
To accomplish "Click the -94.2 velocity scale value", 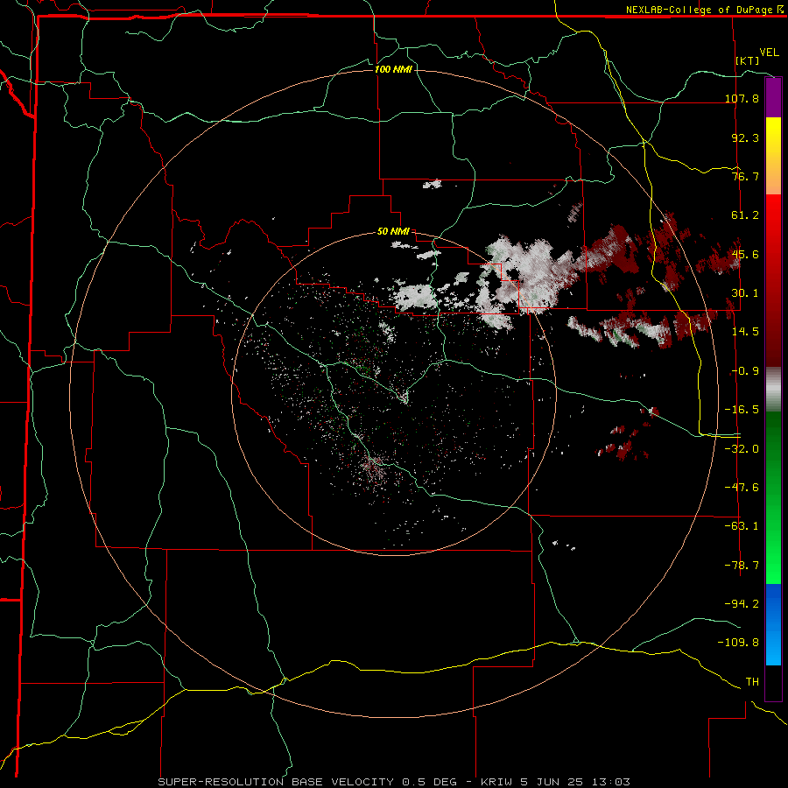I will (x=742, y=604).
